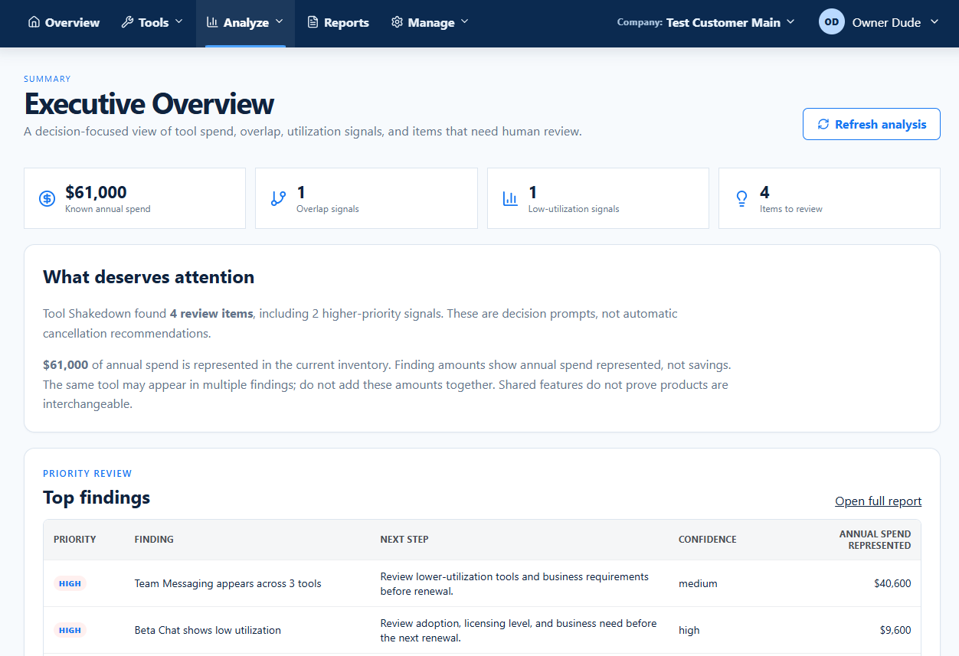Open the Owner Dude account chevron
959x656 pixels.
[x=934, y=21]
